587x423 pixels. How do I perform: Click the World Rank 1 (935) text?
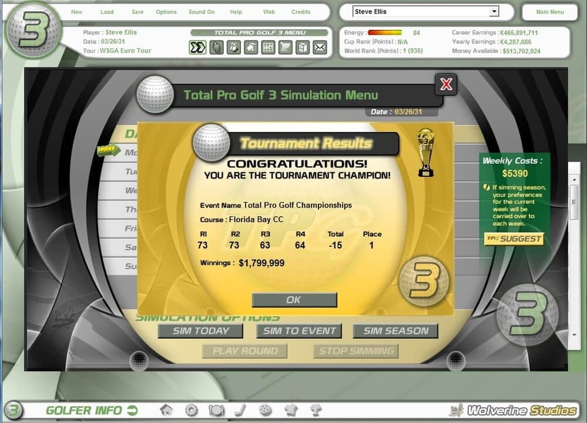pos(412,51)
